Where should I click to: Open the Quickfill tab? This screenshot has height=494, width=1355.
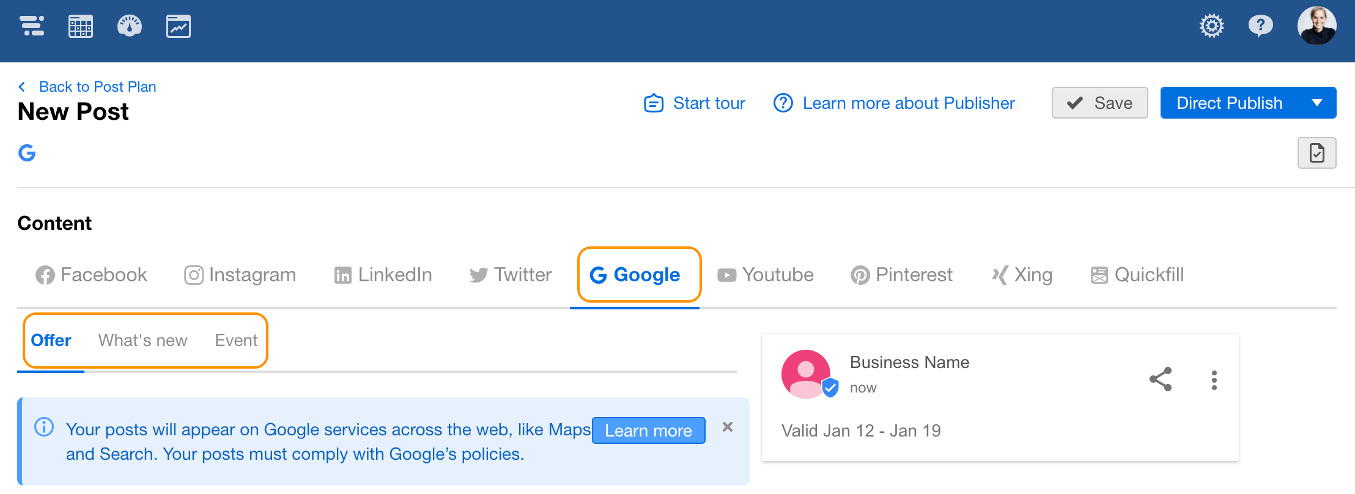1137,275
